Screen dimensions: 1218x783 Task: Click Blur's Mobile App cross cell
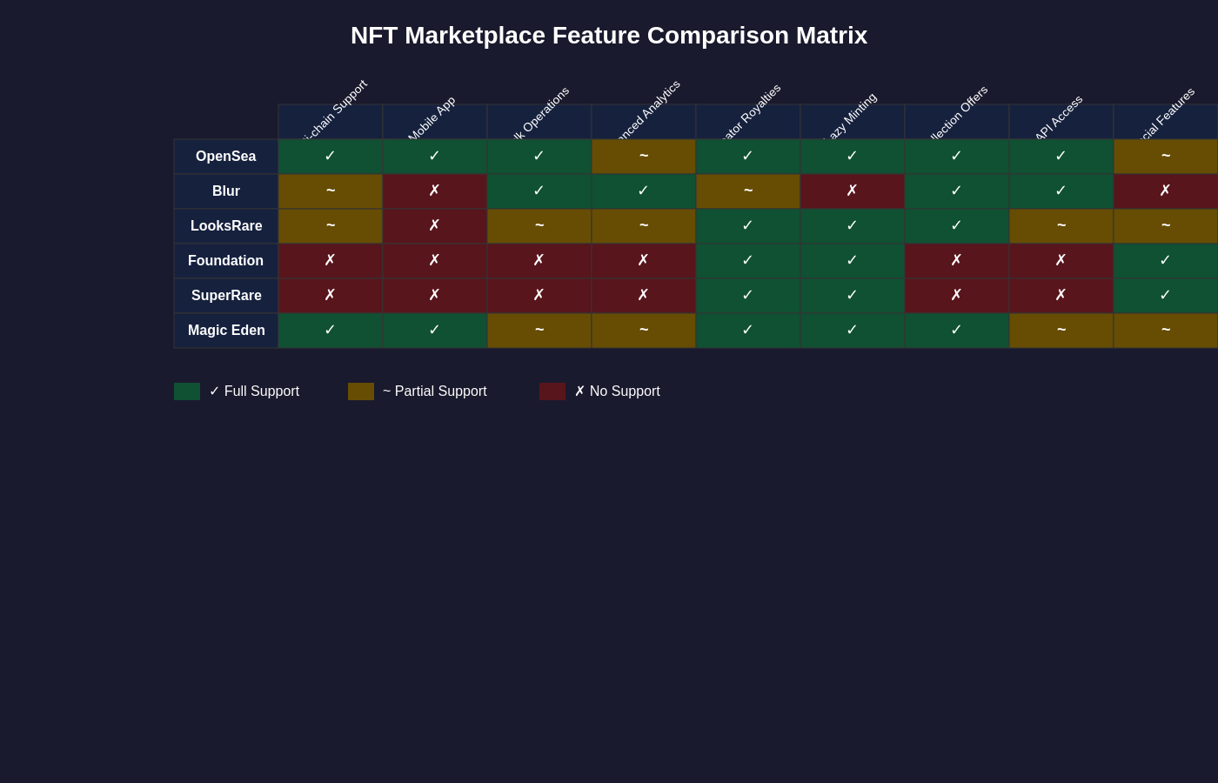coord(435,191)
